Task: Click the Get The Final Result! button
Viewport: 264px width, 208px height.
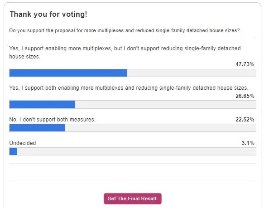Action: click(x=133, y=198)
